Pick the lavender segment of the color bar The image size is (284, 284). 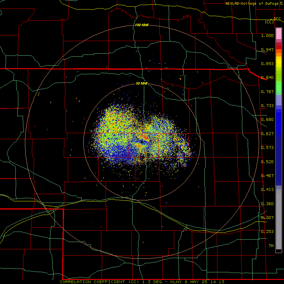click(x=279, y=100)
